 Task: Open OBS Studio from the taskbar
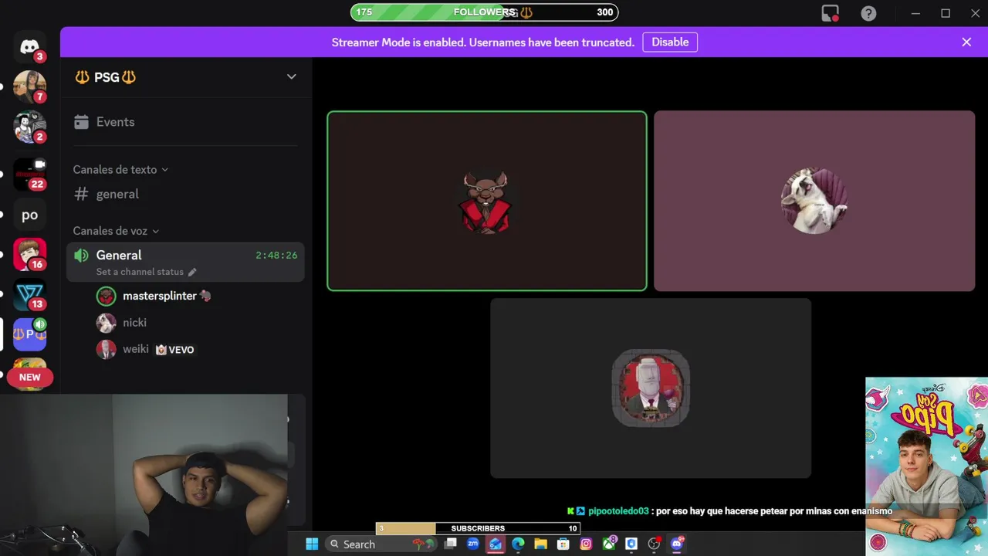(x=655, y=544)
